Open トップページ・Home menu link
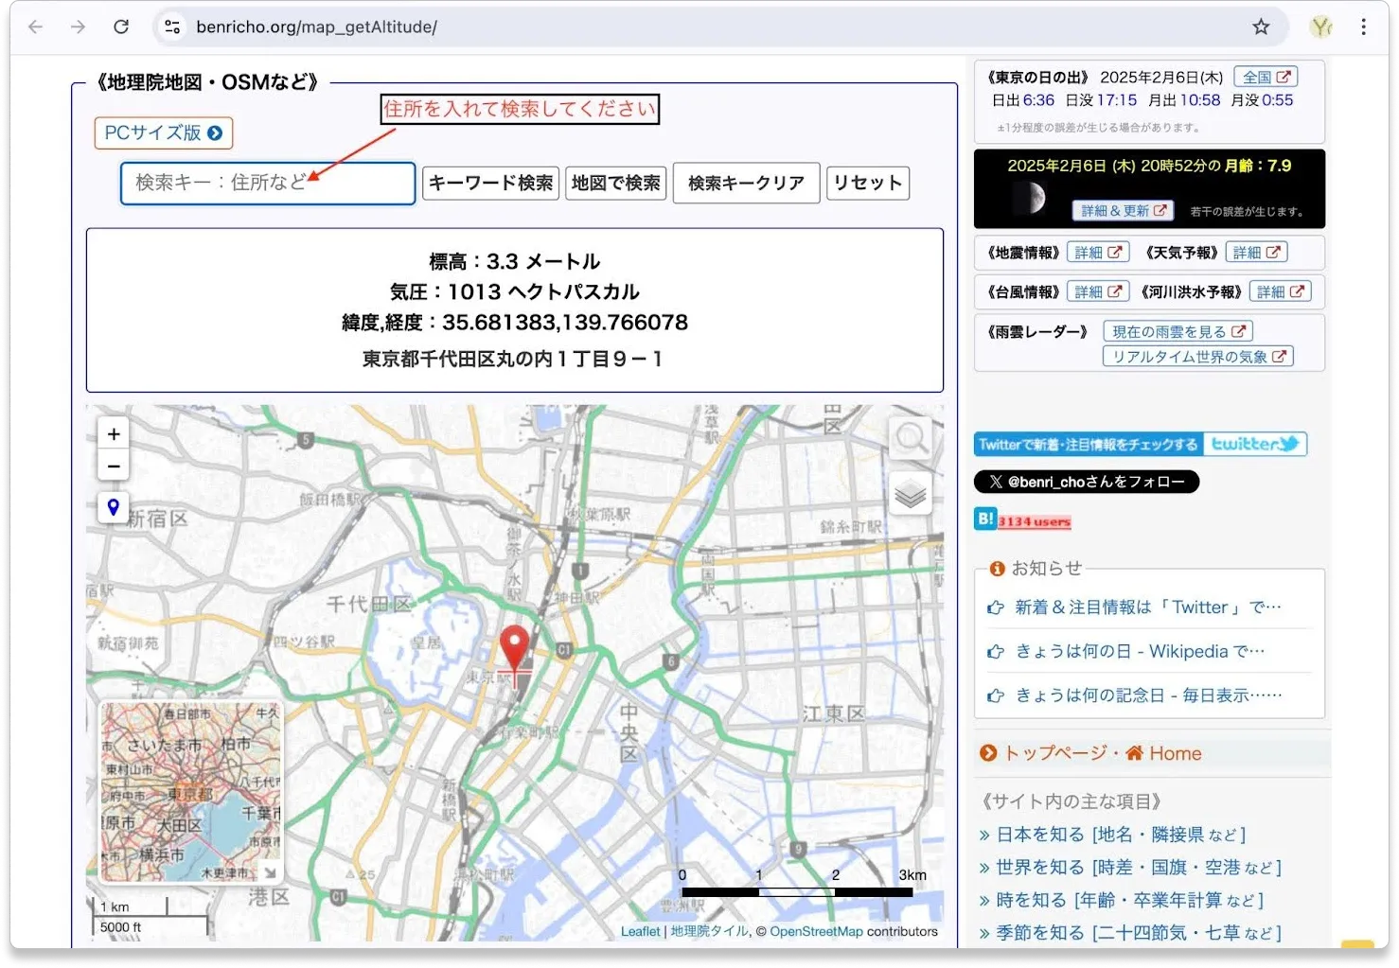Screen dimensions: 1399x968 [1102, 753]
